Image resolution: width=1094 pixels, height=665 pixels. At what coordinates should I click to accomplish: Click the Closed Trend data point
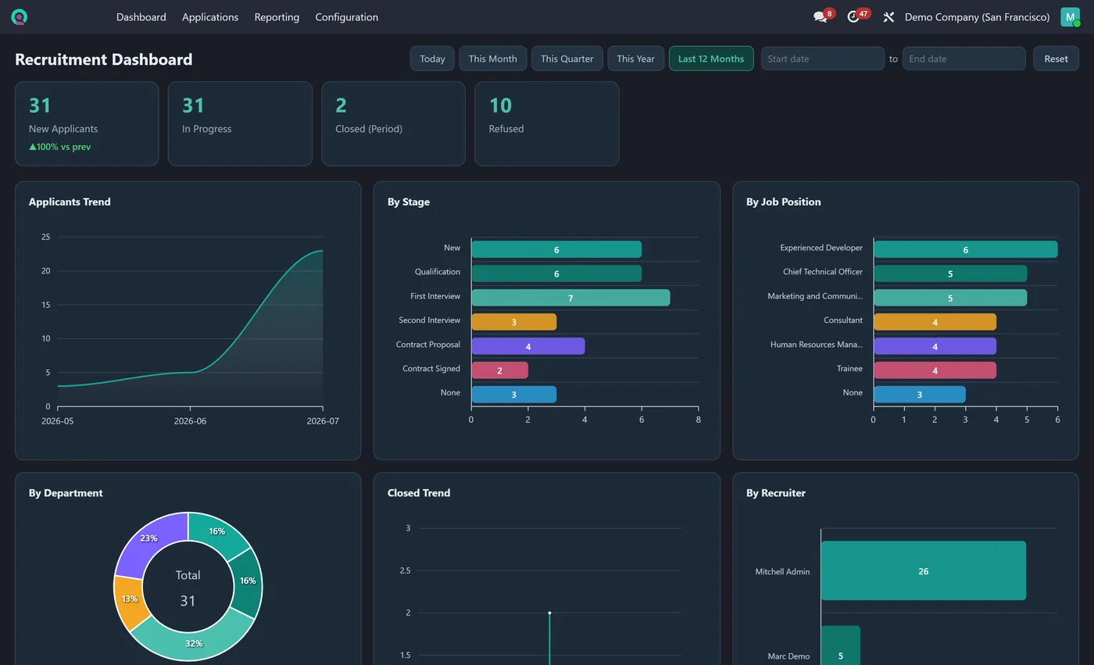point(549,613)
